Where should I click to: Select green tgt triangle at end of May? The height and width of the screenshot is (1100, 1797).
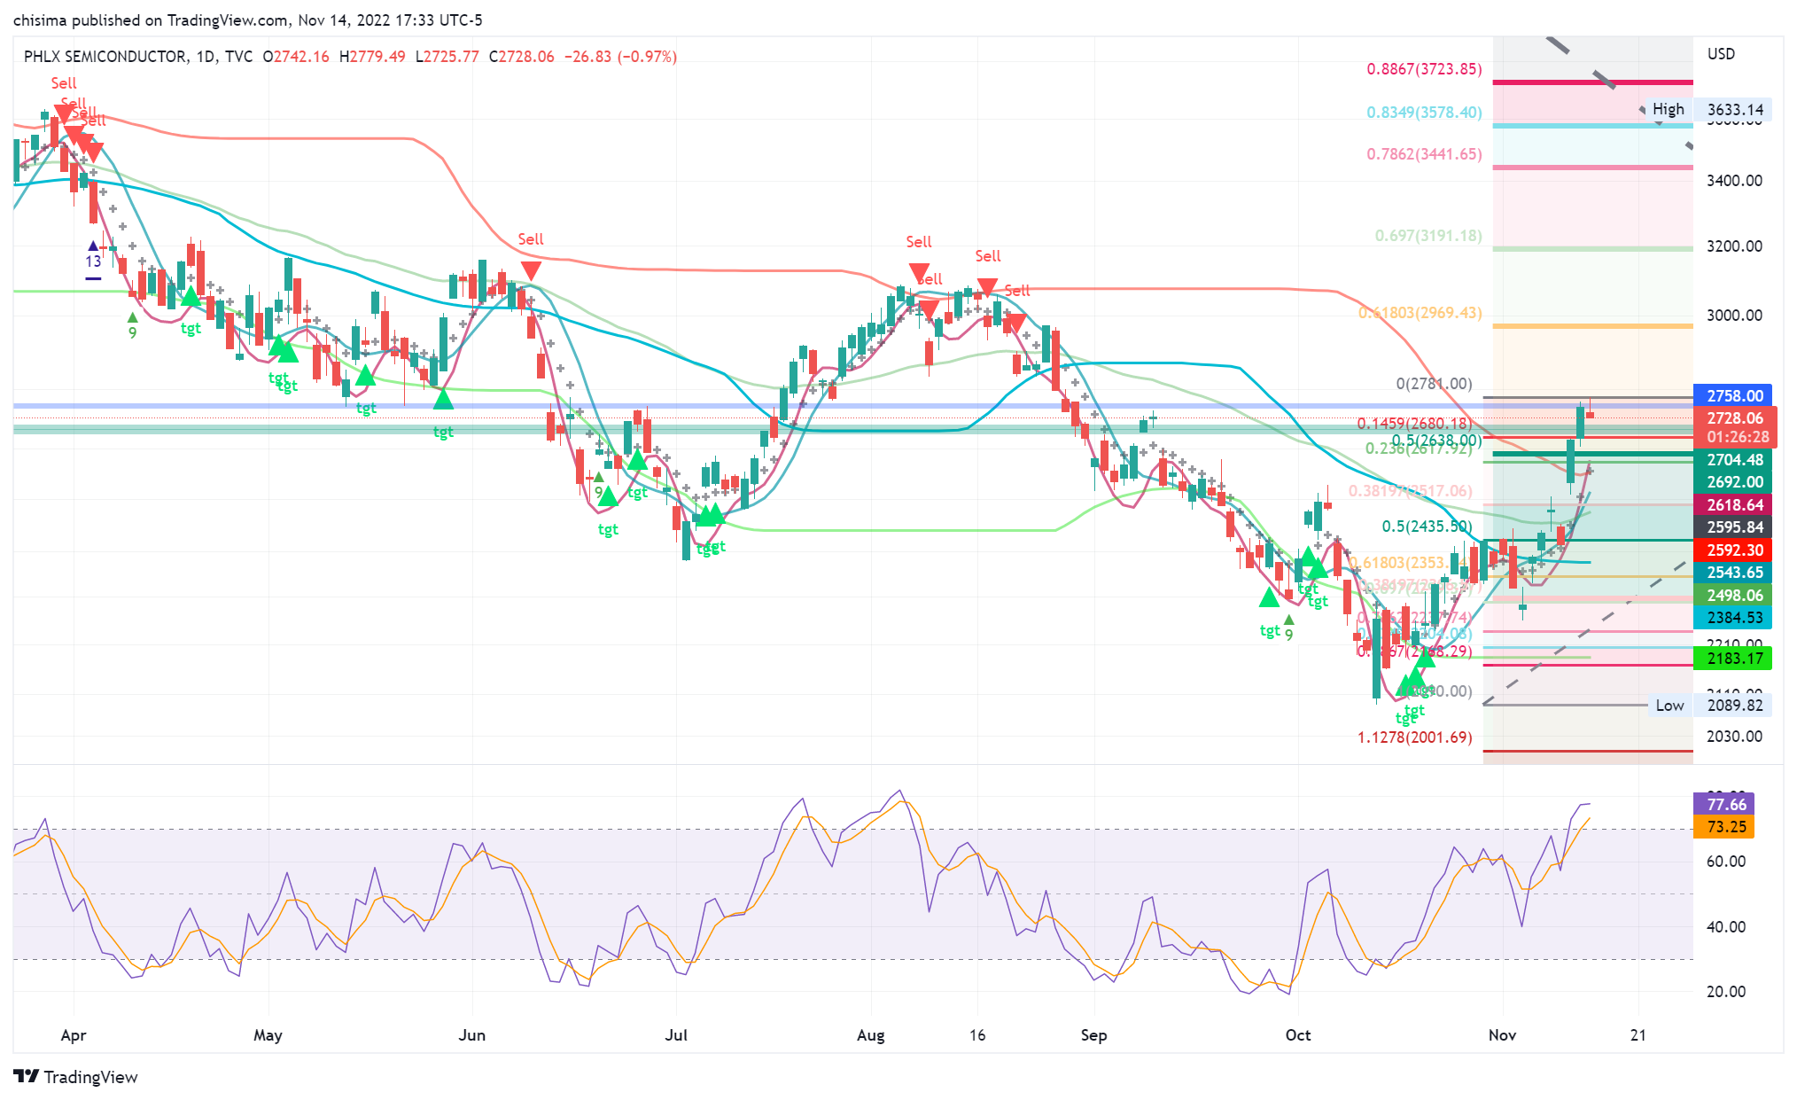[x=443, y=400]
